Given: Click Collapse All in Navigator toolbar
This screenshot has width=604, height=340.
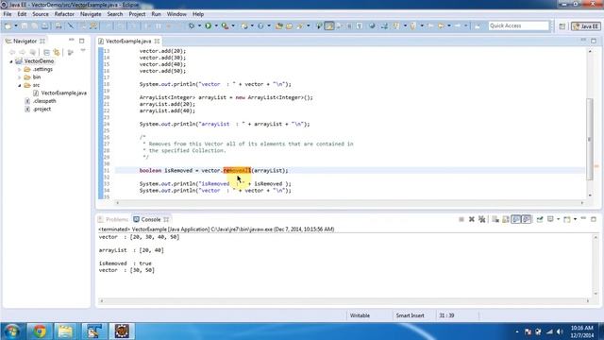Looking at the screenshot, I should click(46, 52).
